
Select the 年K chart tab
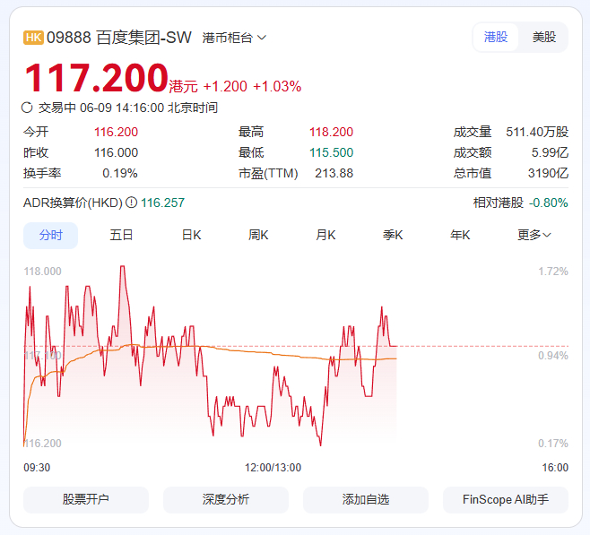460,236
